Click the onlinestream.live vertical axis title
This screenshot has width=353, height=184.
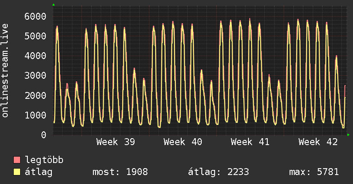coord(5,70)
